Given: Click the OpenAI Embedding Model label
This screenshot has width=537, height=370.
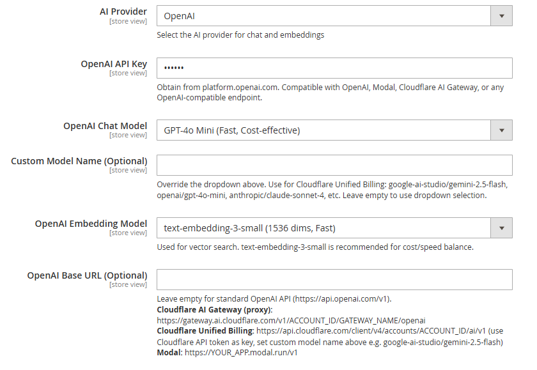Looking at the screenshot, I should 91,224.
